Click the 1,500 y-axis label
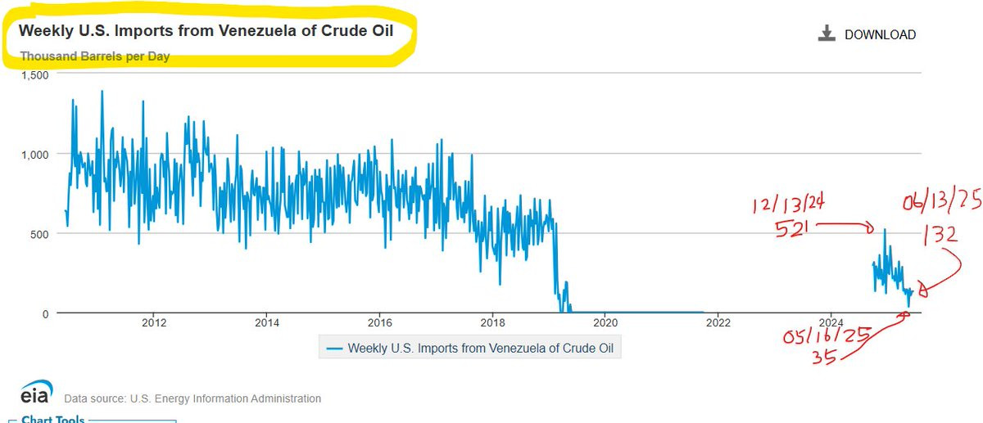Viewport: 983px width, 423px height. [34, 74]
